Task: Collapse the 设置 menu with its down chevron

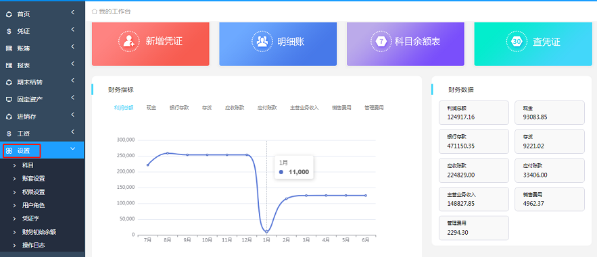Action: 73,149
